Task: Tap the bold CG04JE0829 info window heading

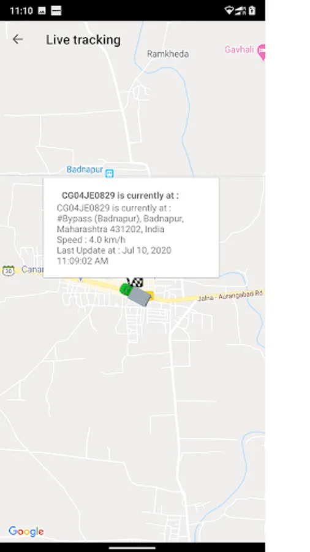Action: 120,196
